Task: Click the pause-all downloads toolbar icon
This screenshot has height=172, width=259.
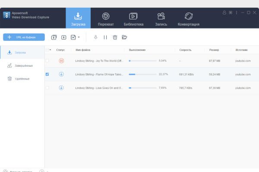Action: [105, 37]
